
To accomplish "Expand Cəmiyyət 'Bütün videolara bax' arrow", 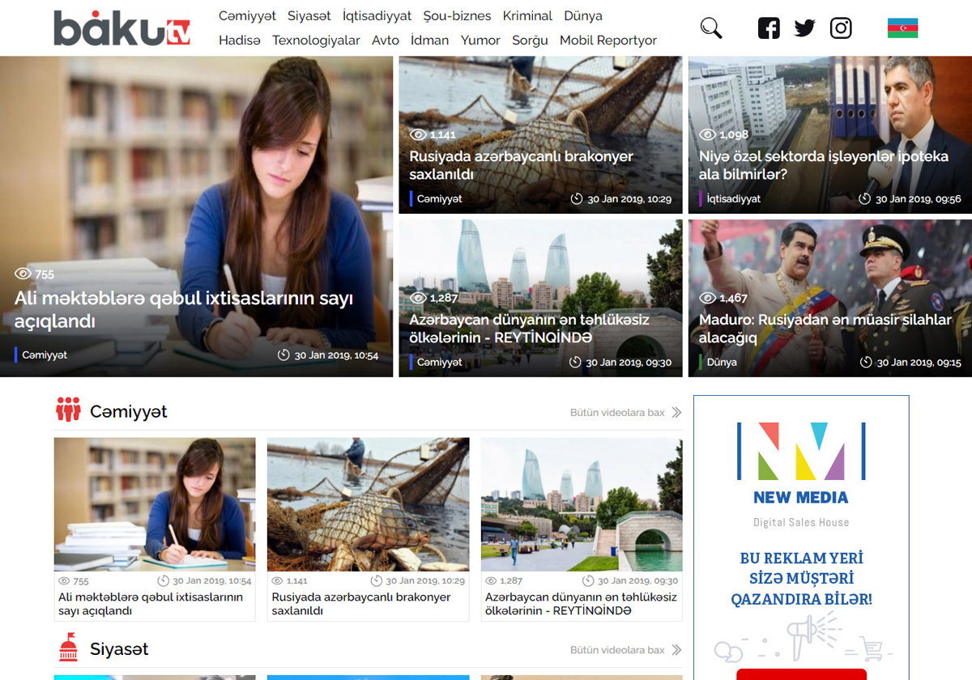I will coord(676,413).
